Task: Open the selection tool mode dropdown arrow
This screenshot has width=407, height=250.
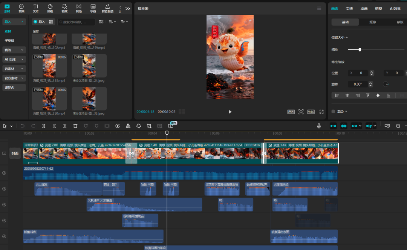Action: tap(11, 126)
